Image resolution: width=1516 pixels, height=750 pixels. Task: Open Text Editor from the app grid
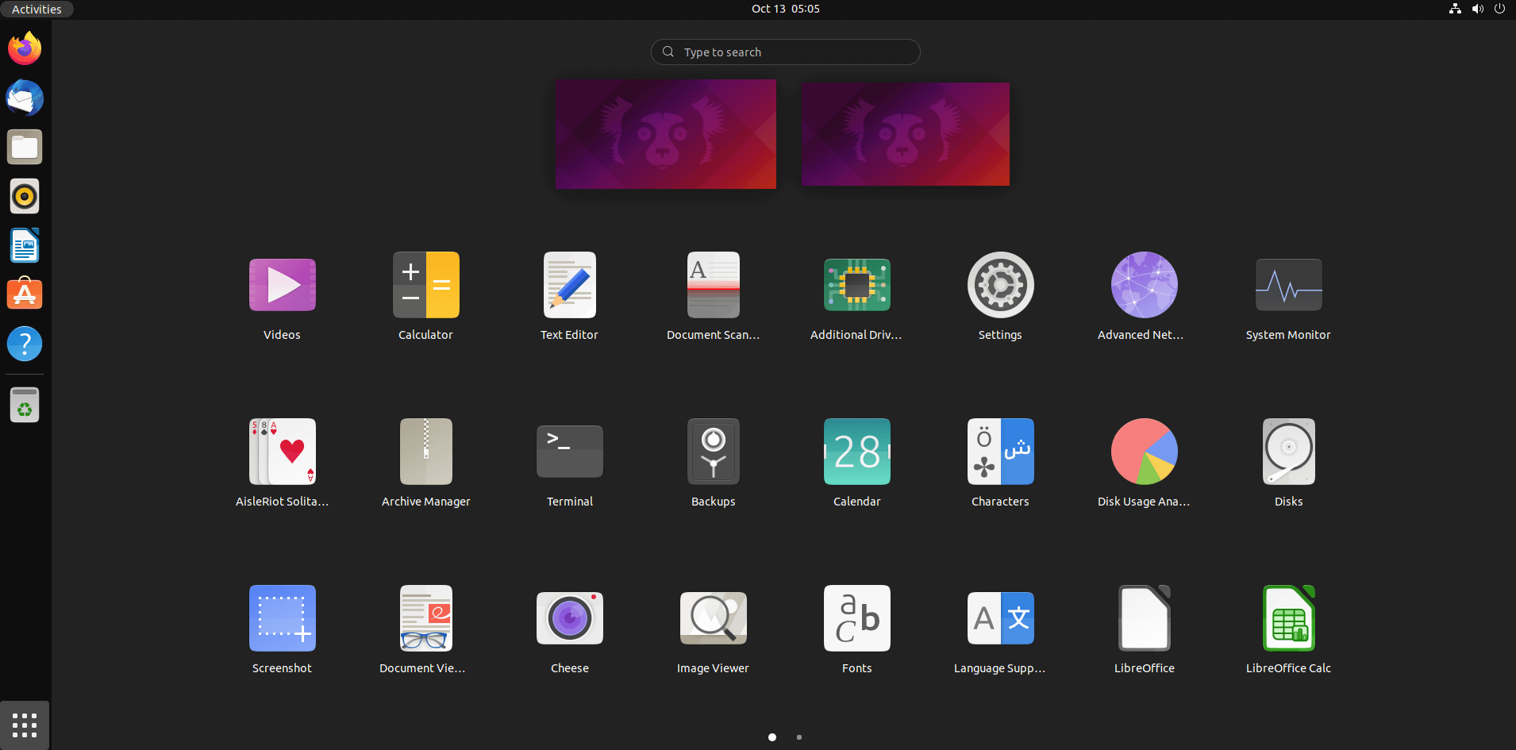click(569, 286)
